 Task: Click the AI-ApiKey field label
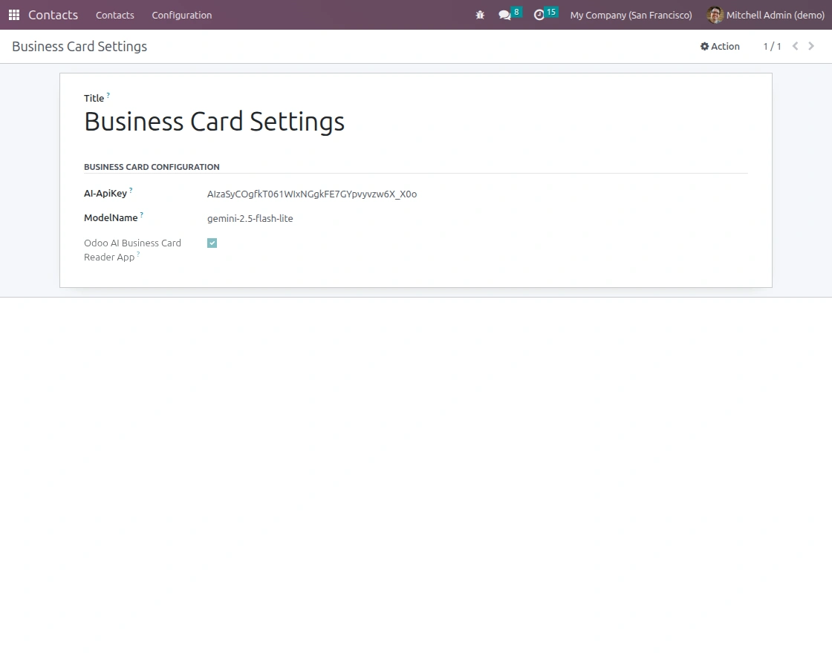[x=105, y=194]
